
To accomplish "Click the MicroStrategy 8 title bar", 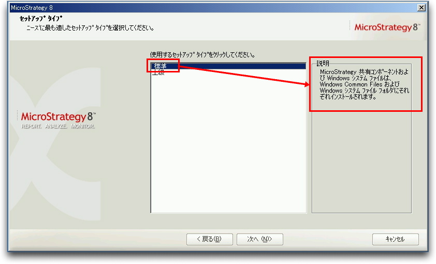I will point(211,7).
